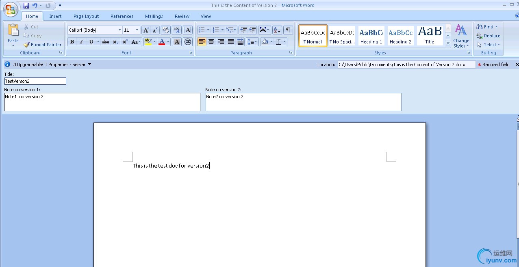Apply No Spacing style
The height and width of the screenshot is (267, 519).
click(x=342, y=36)
